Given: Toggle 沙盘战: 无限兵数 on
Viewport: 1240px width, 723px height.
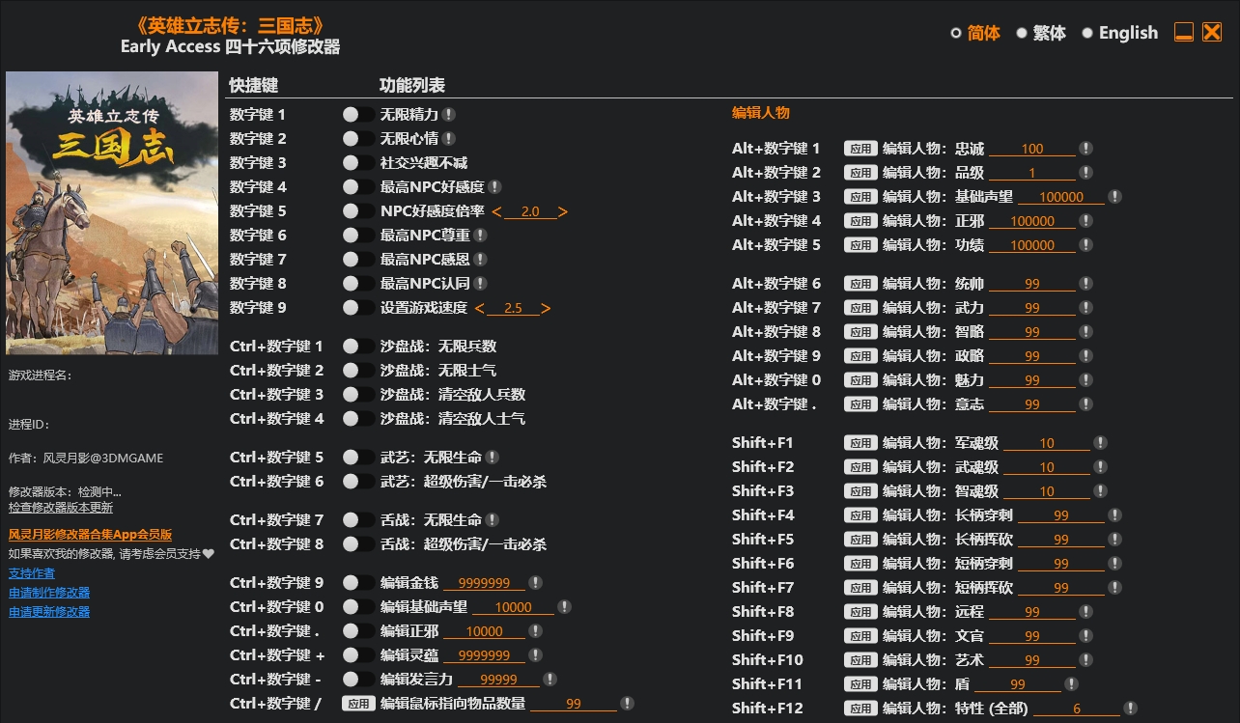Looking at the screenshot, I should [x=357, y=347].
